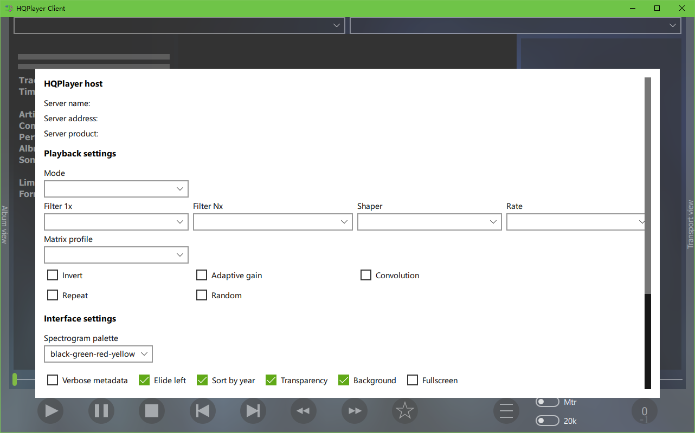Viewport: 695px width, 433px height.
Task: Click the 'Server name:' label
Action: pos(67,103)
